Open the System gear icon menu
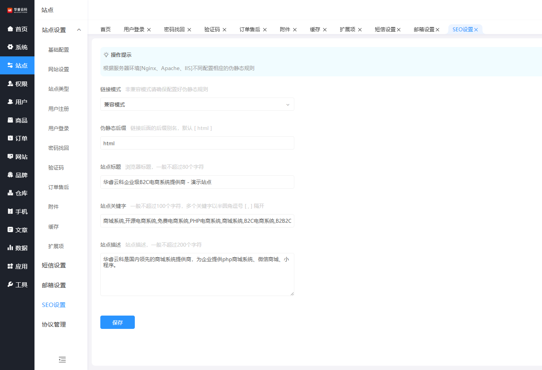Viewport: 542px width, 370px height. click(x=11, y=47)
